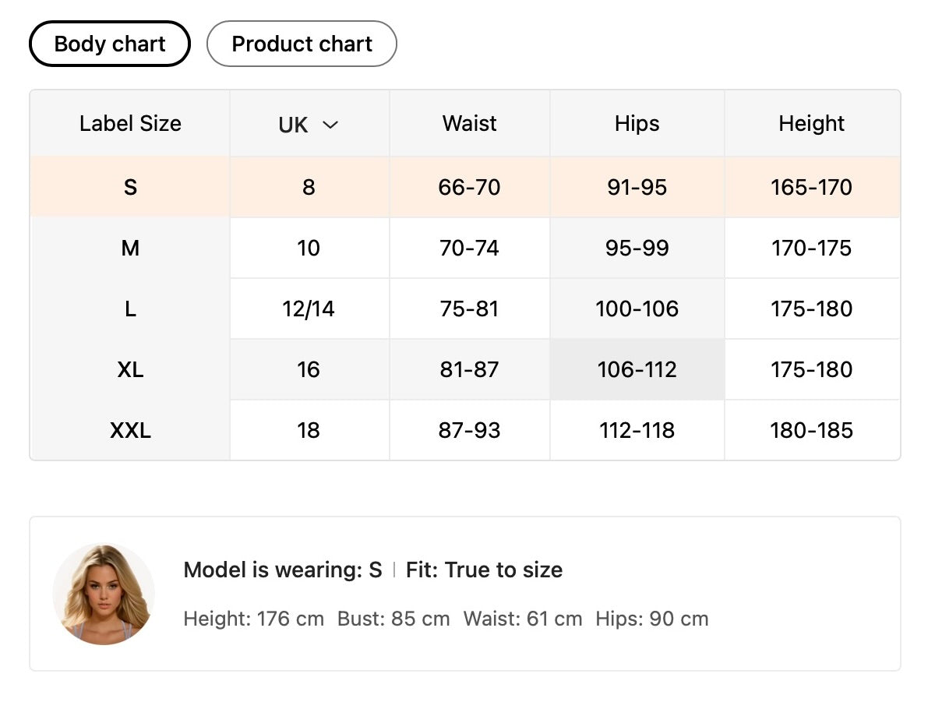Click the 106-112 hips cell
This screenshot has height=716, width=935.
click(x=637, y=369)
